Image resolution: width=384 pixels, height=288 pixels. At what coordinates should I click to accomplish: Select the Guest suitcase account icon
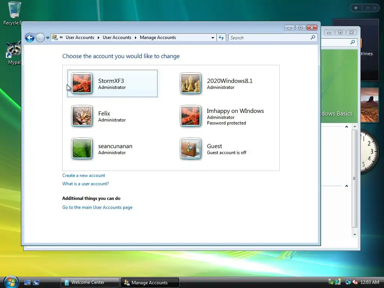click(x=190, y=148)
